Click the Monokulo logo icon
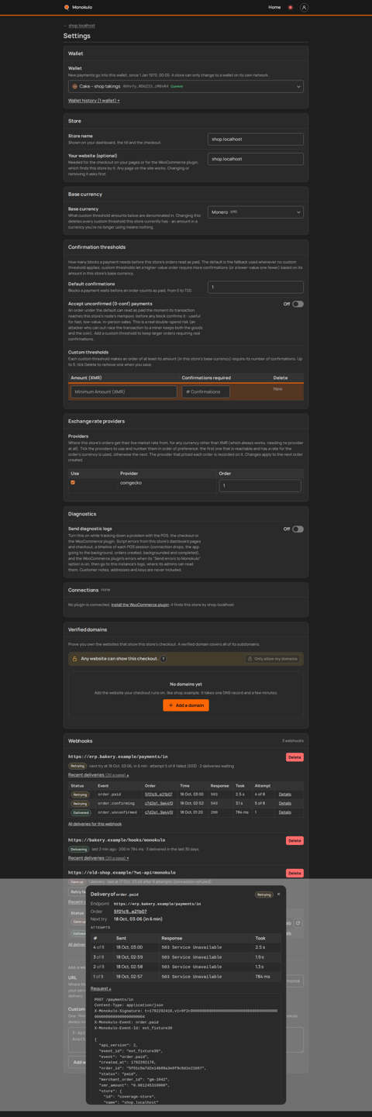The image size is (372, 1117). pyautogui.click(x=67, y=7)
